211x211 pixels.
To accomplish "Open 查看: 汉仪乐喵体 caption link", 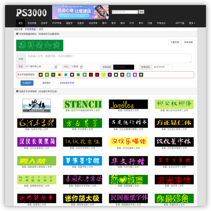I will [125, 148].
